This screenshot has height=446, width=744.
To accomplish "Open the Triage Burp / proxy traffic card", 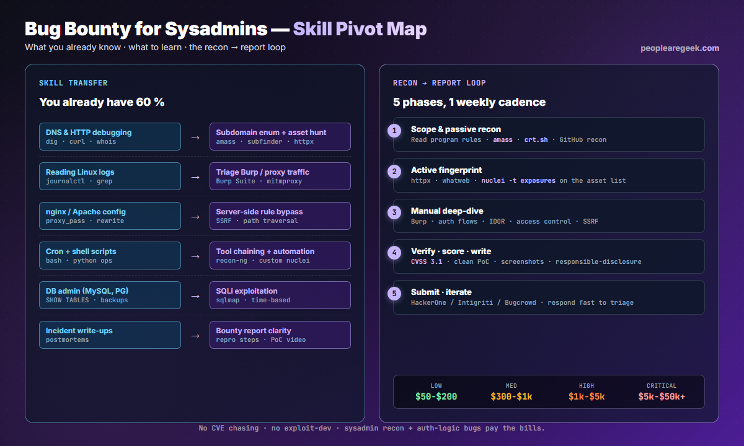I will [280, 176].
